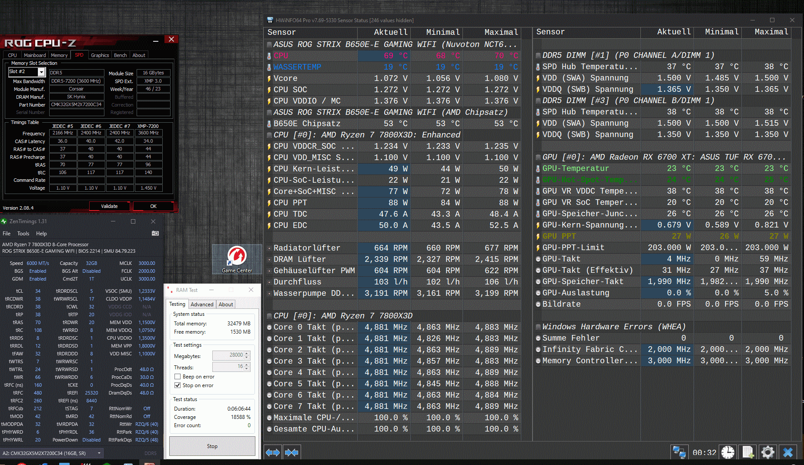Click the Threads spinner arrows in RAM Test
The height and width of the screenshot is (465, 804).
247,367
